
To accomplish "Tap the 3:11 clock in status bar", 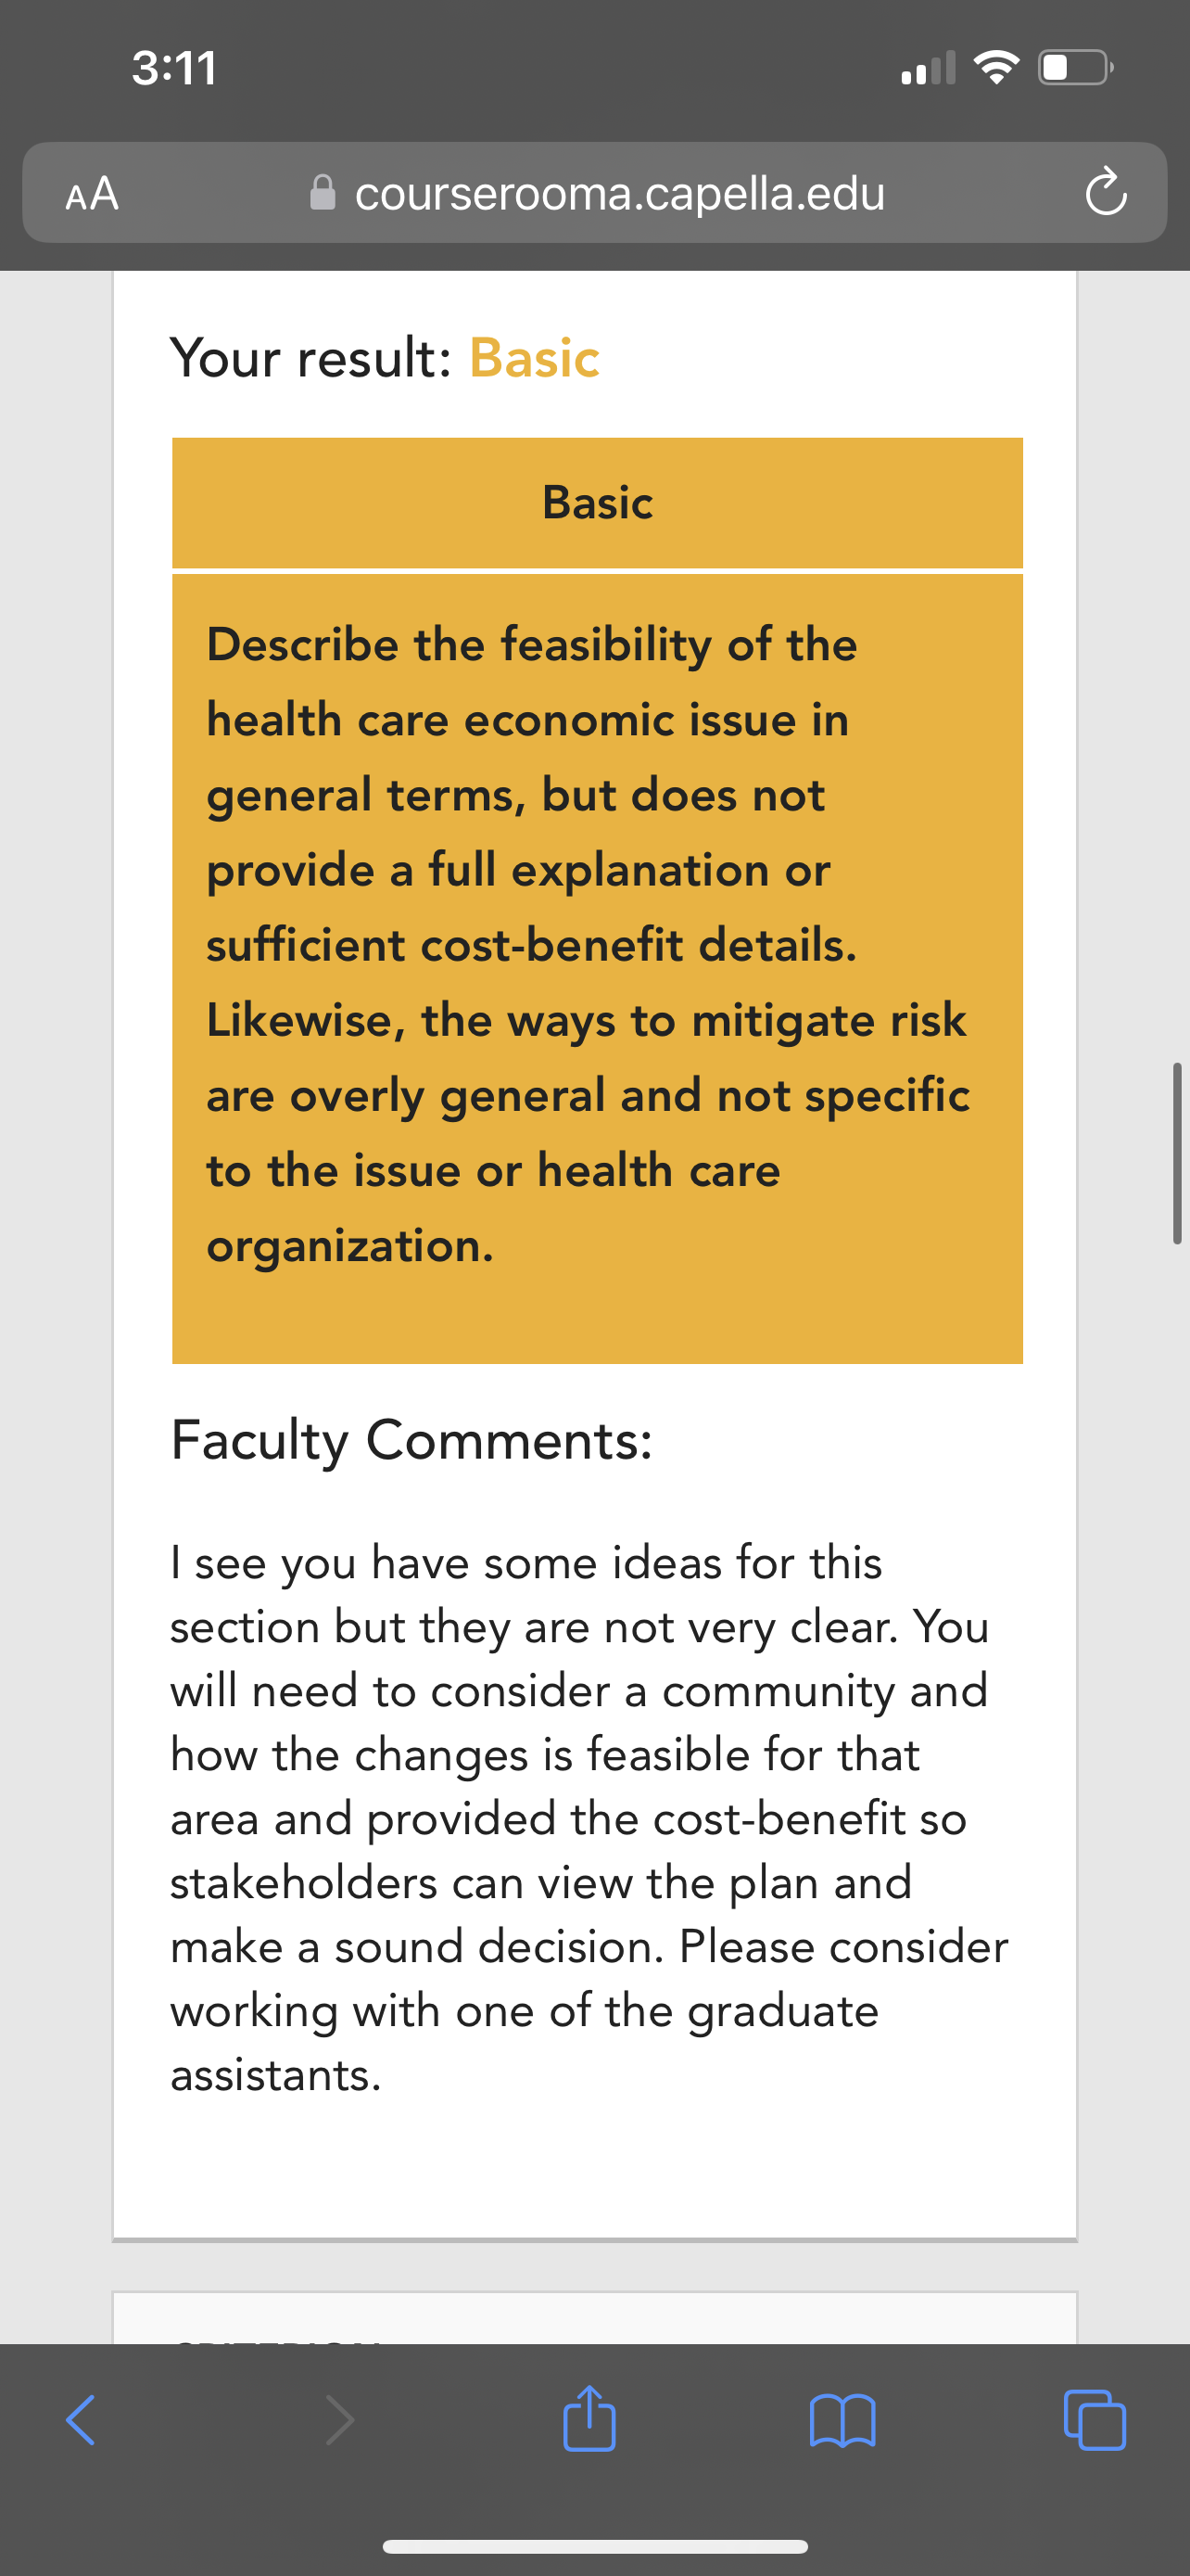I will pos(175,68).
